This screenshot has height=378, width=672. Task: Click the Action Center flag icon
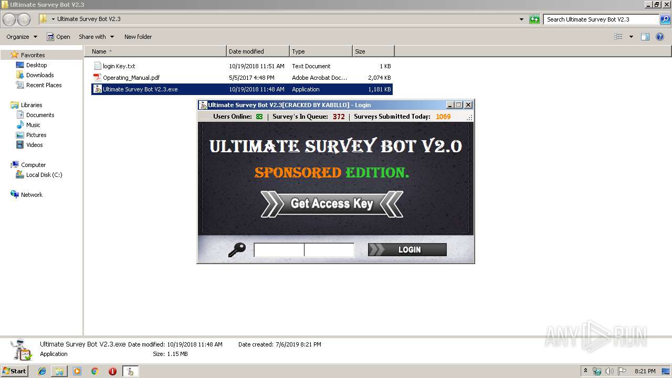point(622,371)
